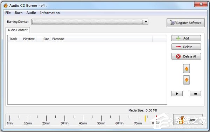Click the empty track list area
The image size is (210, 132).
(87, 73)
